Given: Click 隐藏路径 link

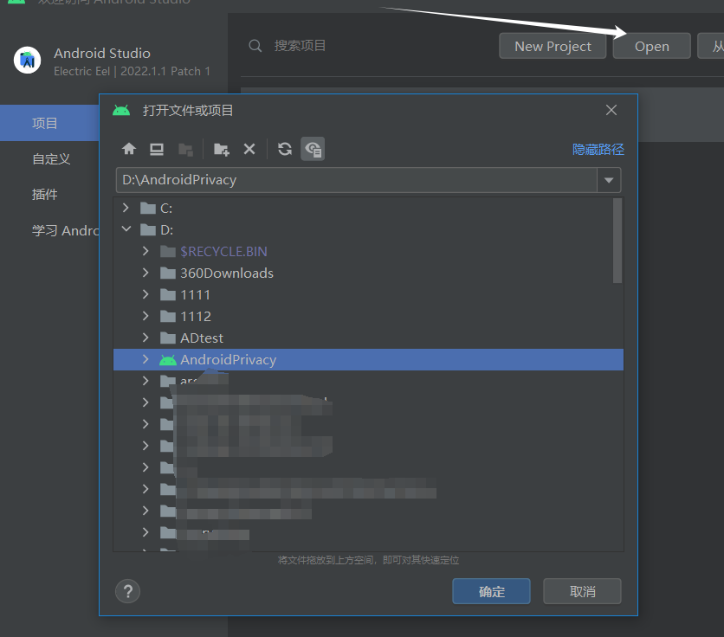Looking at the screenshot, I should [x=598, y=150].
